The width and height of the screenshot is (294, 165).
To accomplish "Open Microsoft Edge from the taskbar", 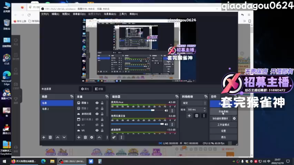I will tap(43, 161).
